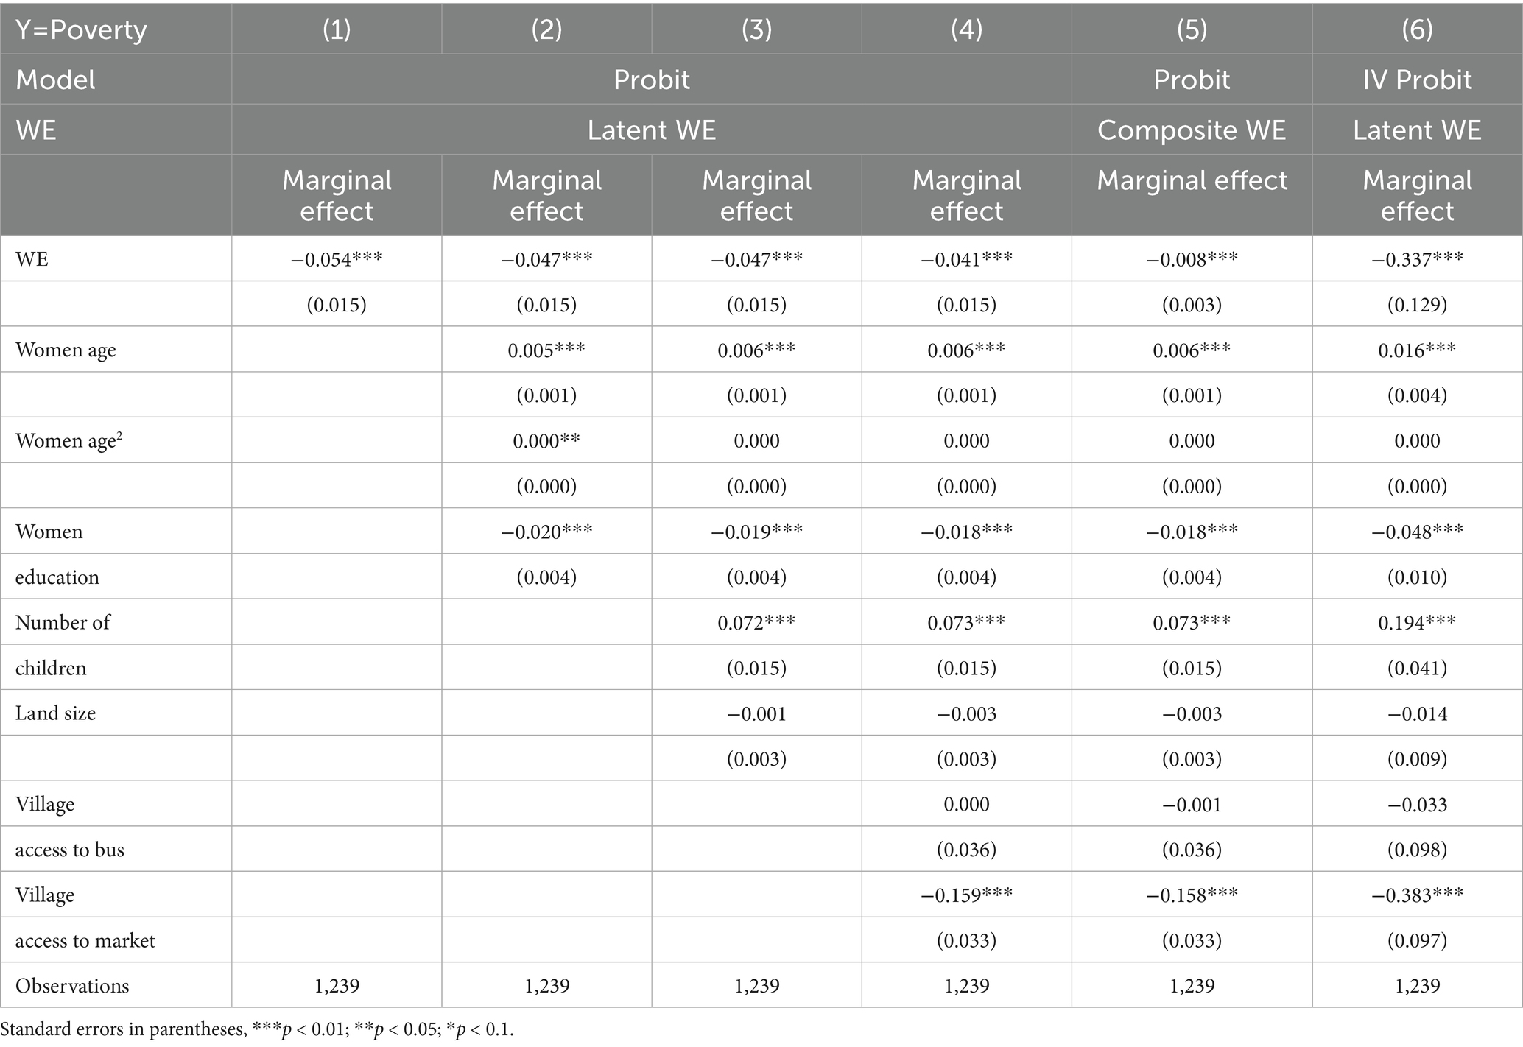Click the 0.194*** value in column six
The height and width of the screenshot is (1047, 1523).
[1416, 623]
